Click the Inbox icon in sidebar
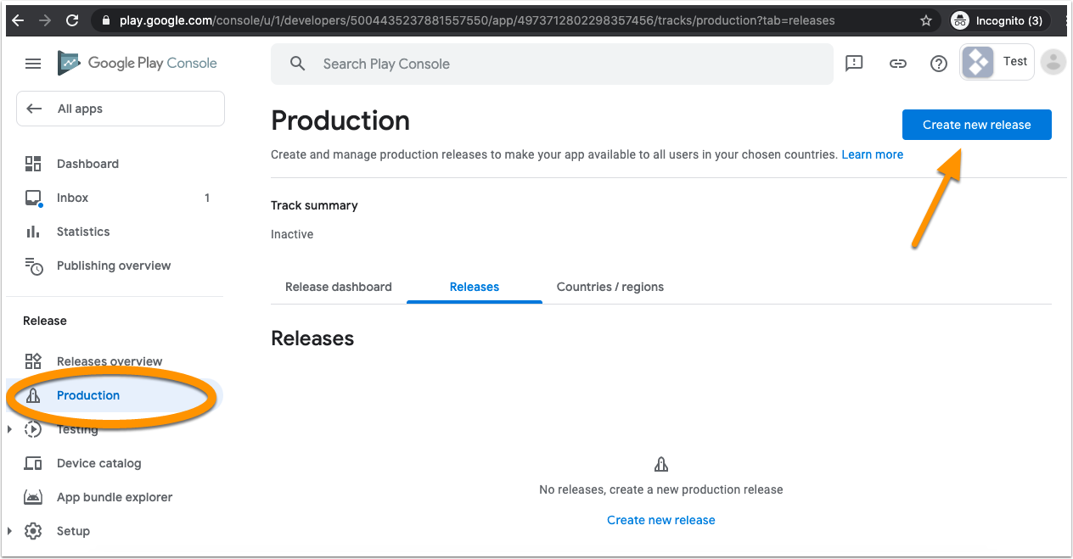Screen dimensions: 1073x559 coord(33,198)
